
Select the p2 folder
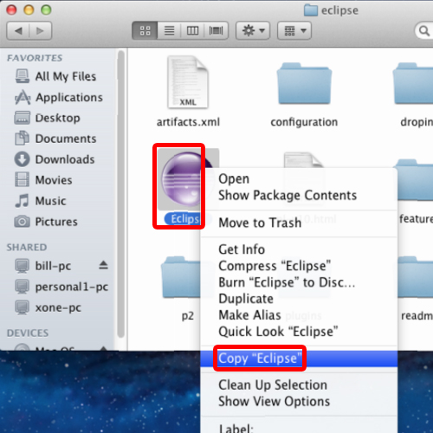[181, 278]
